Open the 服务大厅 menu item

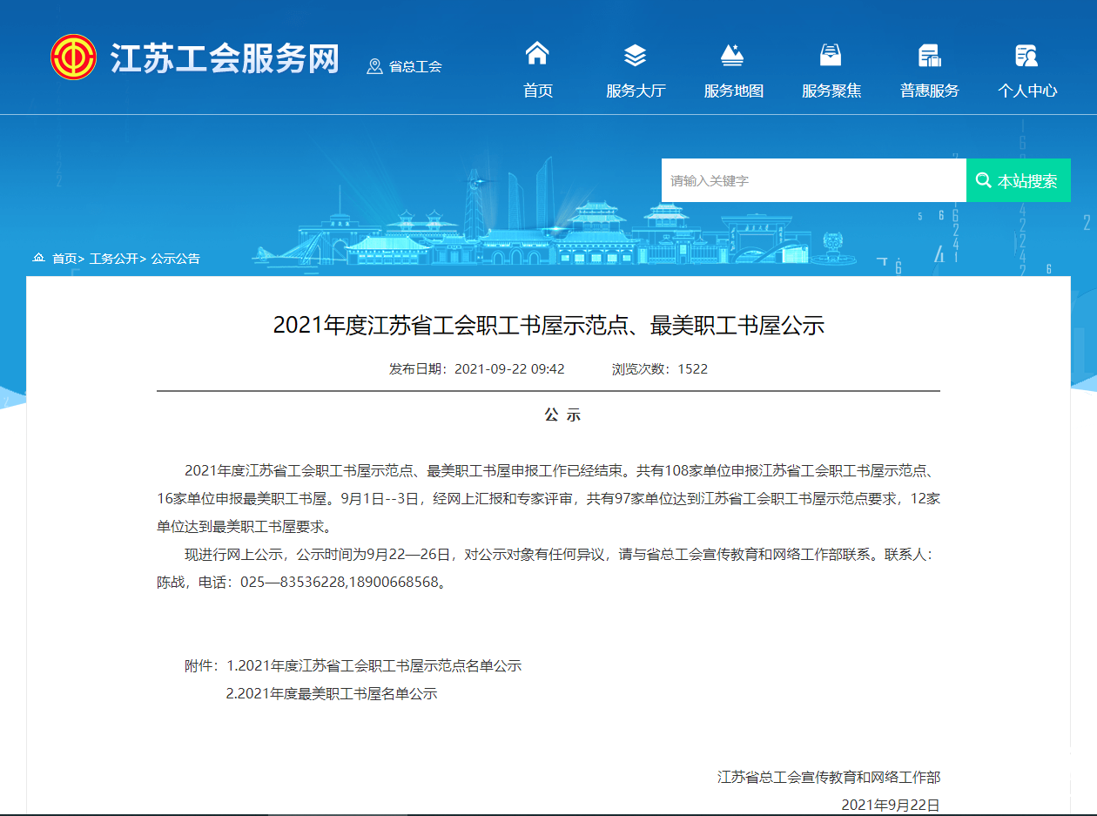(x=636, y=91)
